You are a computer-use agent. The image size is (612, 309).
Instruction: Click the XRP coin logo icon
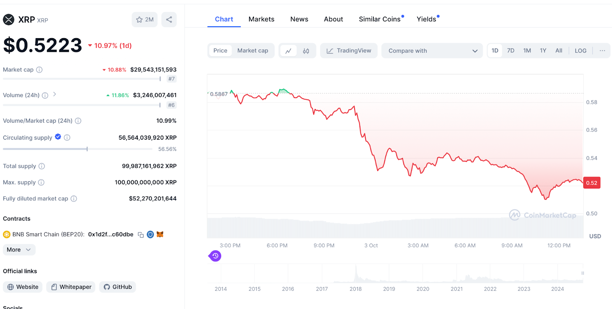coord(8,19)
